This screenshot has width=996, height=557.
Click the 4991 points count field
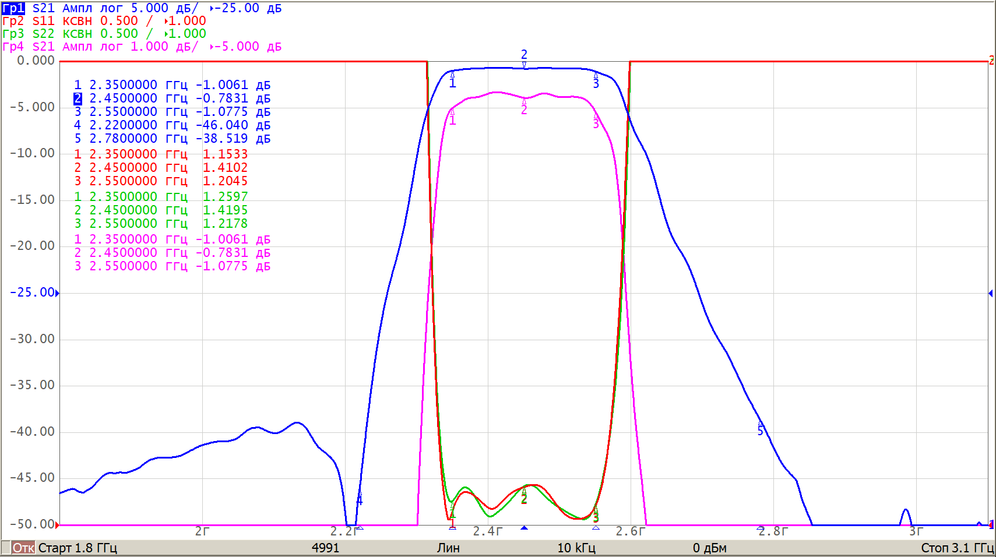325,548
